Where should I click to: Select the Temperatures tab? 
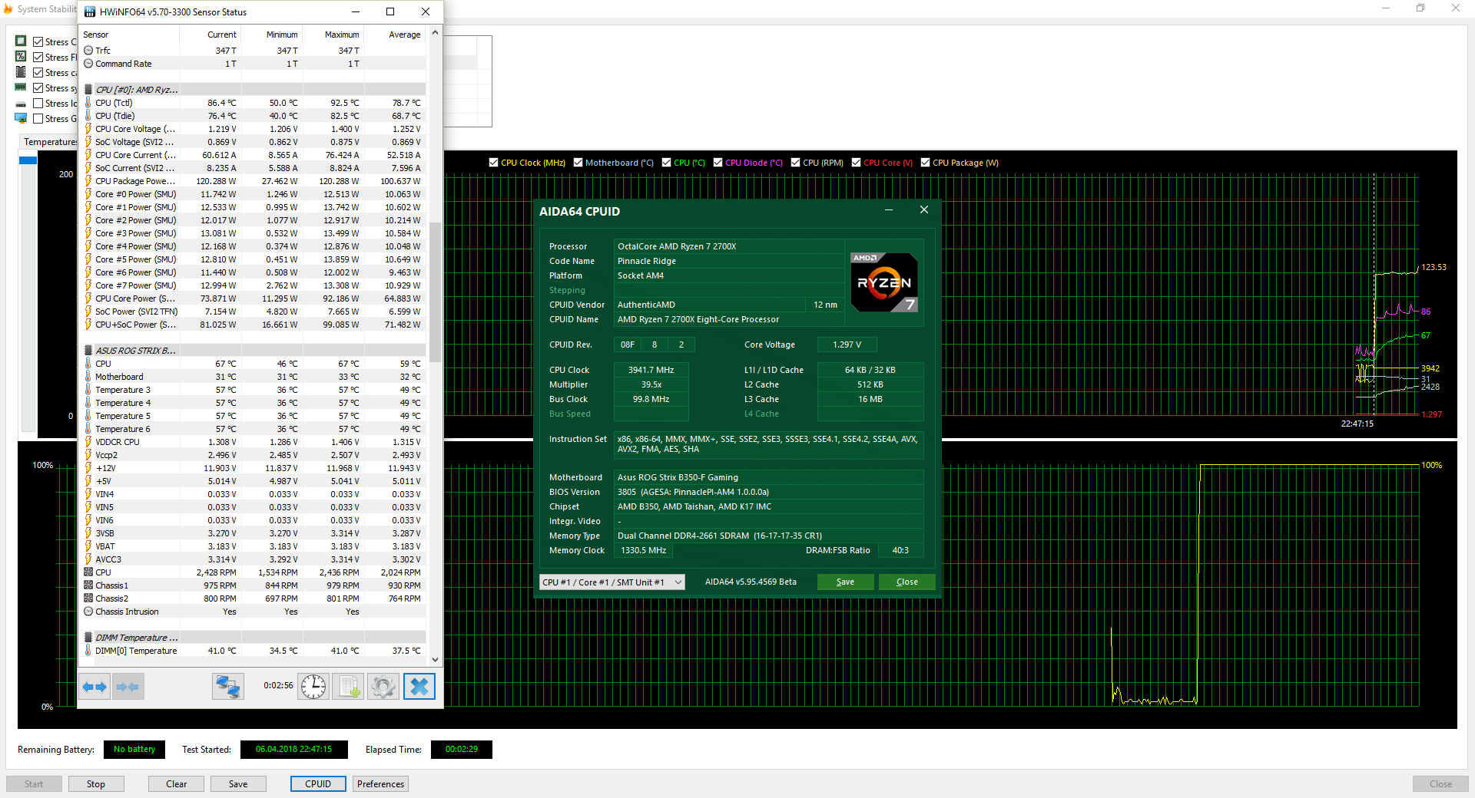click(49, 142)
